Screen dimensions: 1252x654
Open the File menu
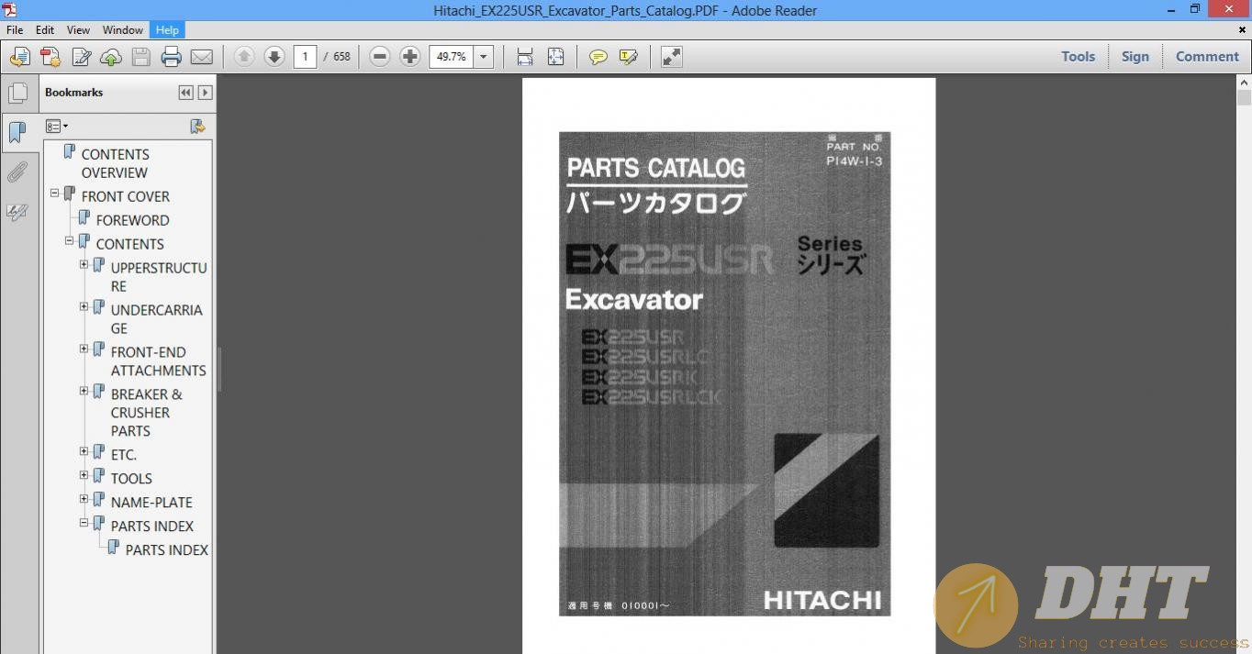click(15, 30)
